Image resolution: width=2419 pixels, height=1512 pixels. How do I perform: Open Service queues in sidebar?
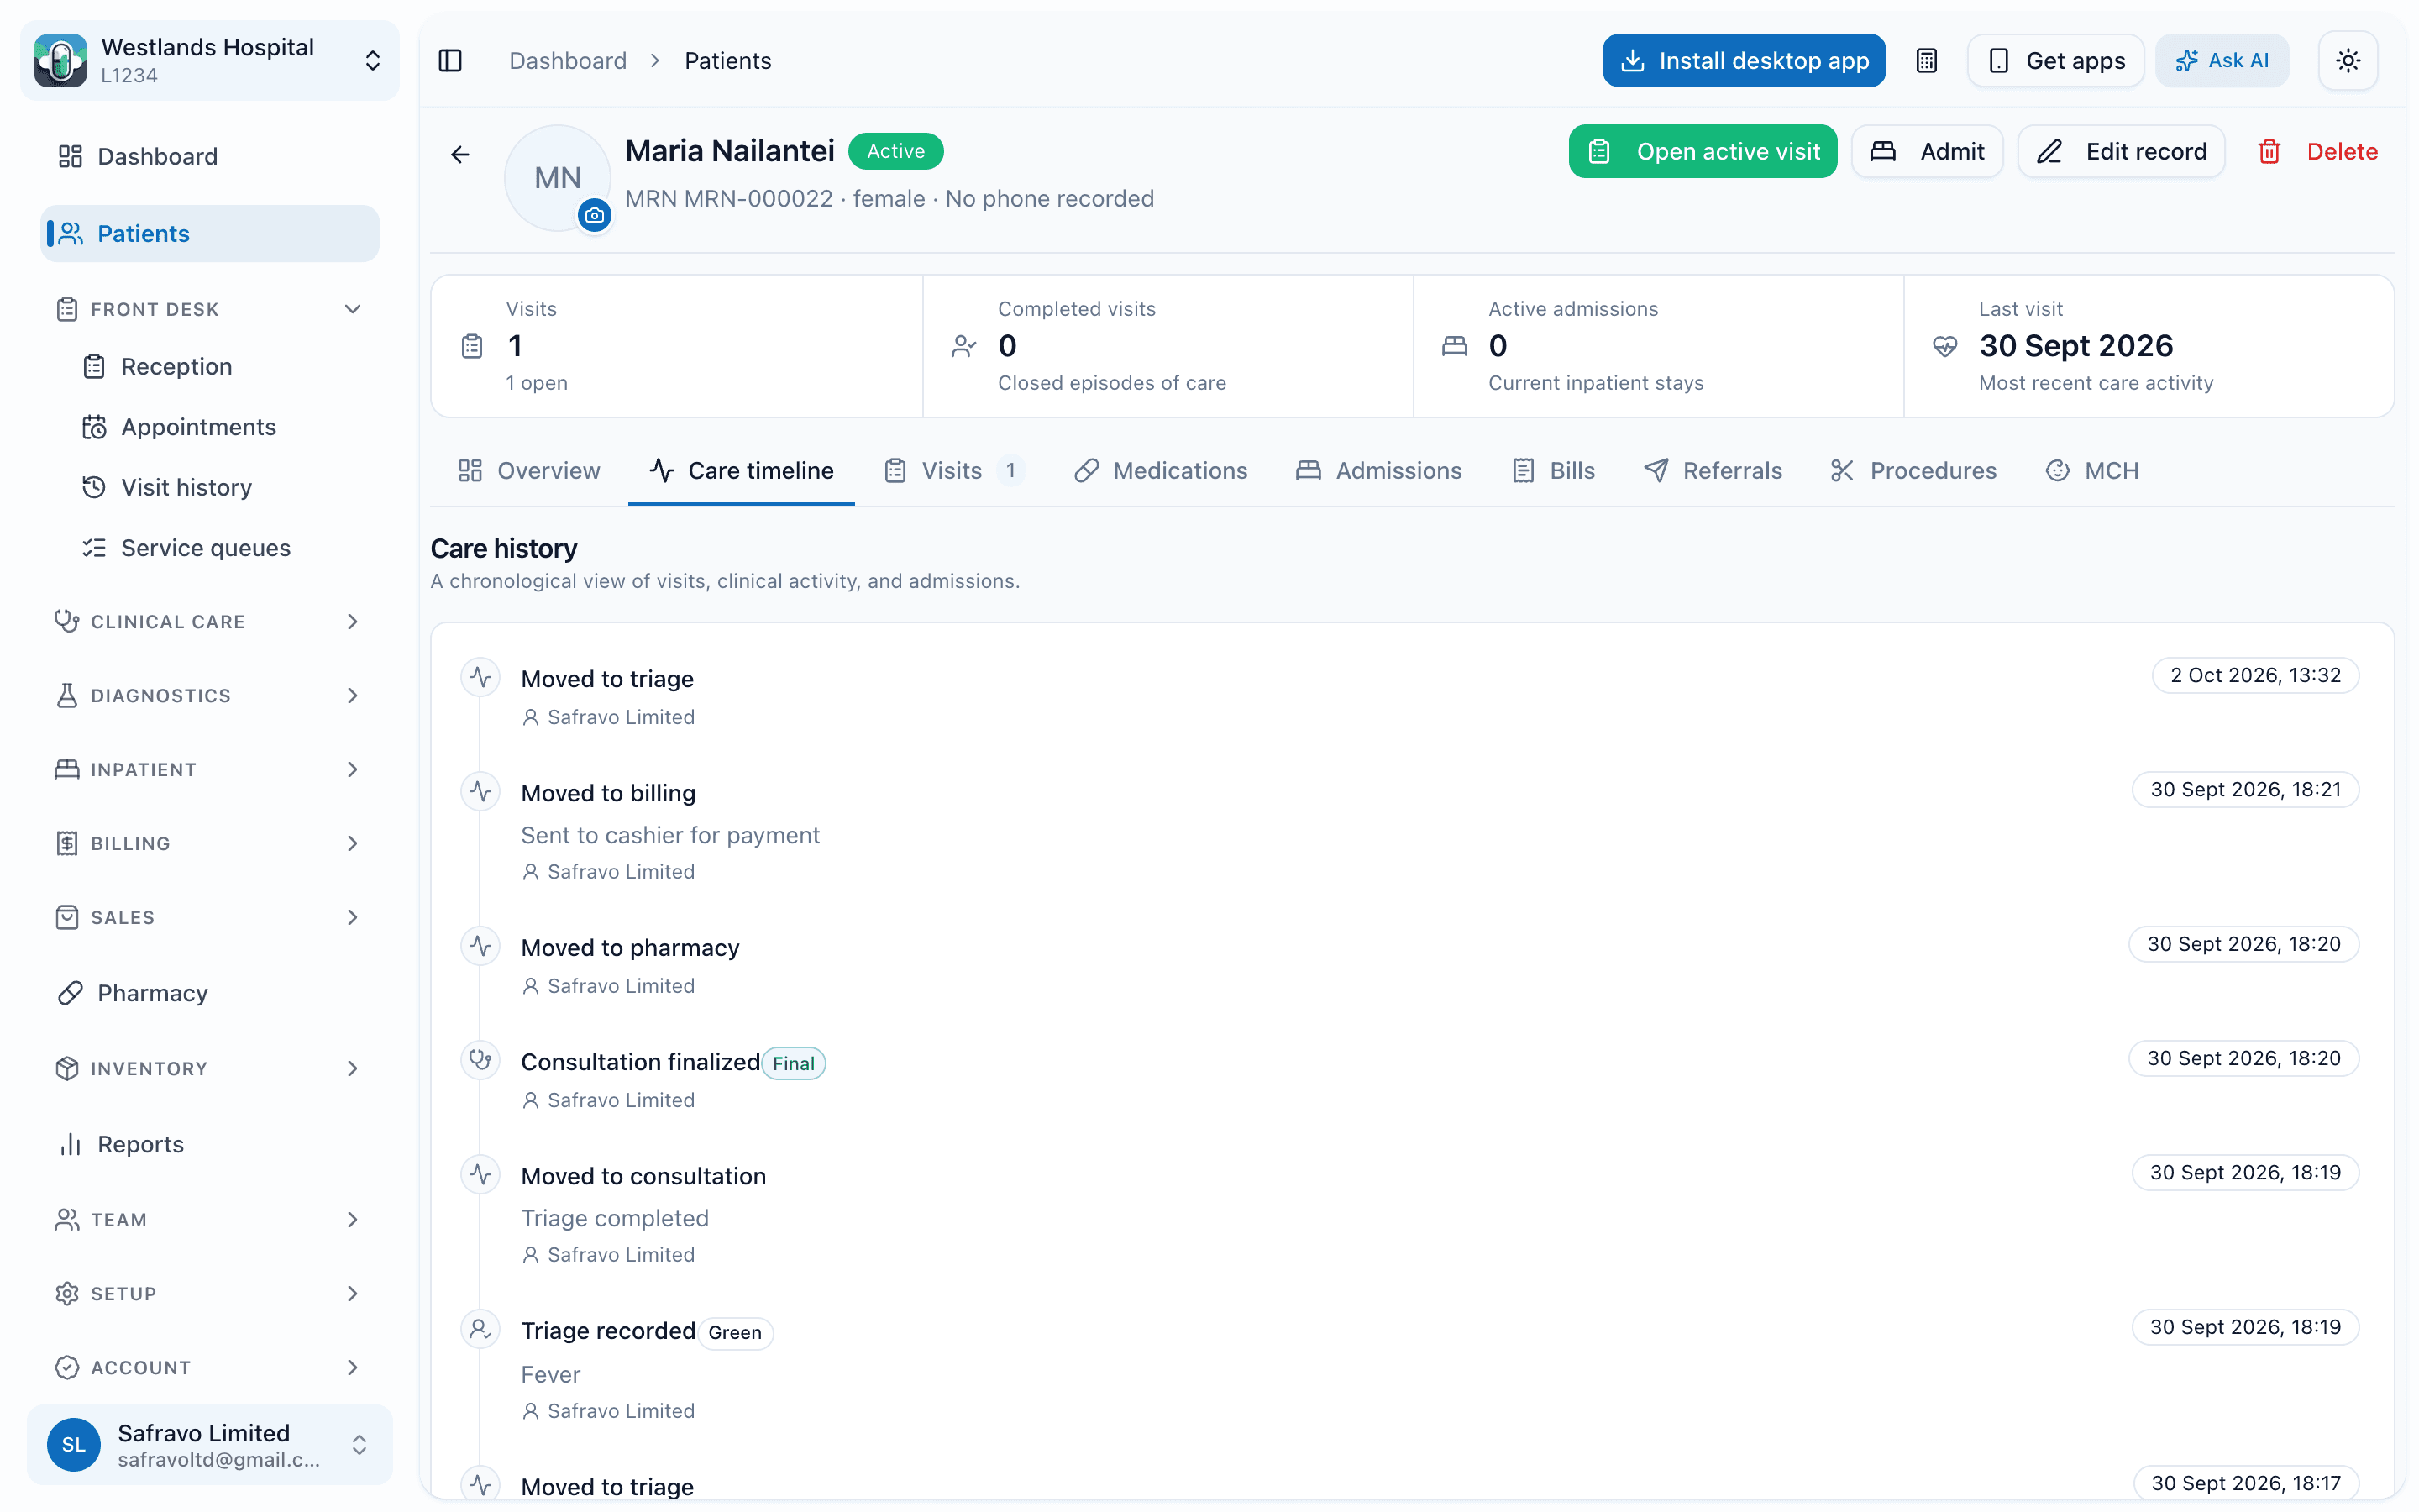click(x=220, y=548)
